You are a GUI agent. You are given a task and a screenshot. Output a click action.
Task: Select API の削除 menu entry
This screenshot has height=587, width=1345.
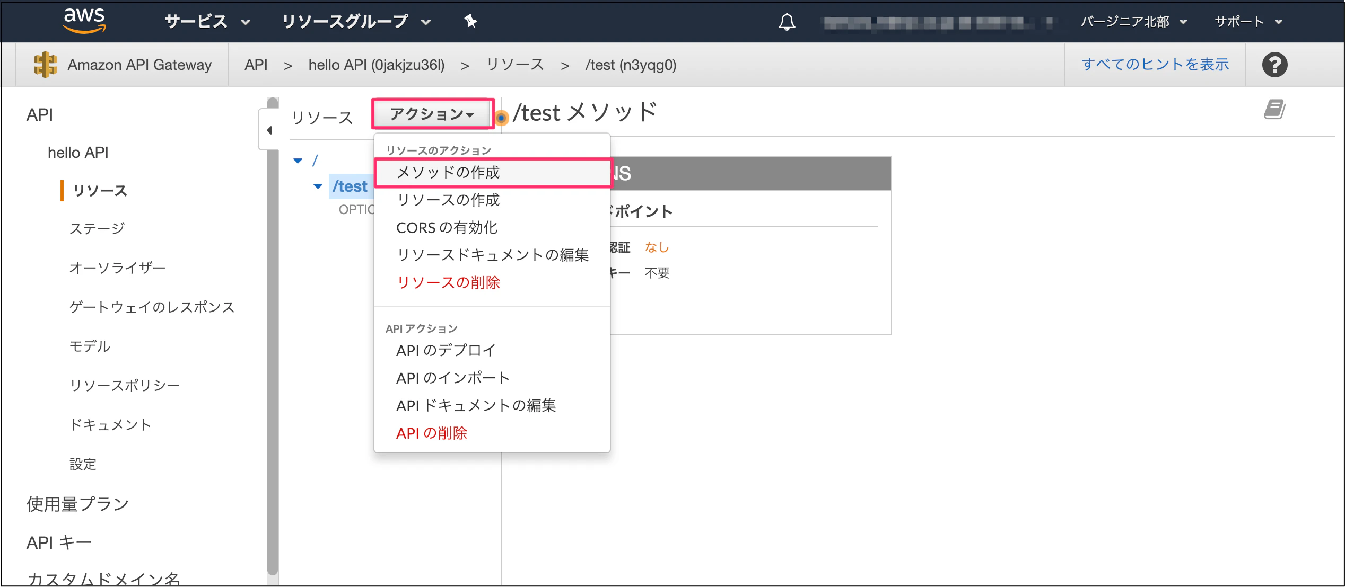431,433
